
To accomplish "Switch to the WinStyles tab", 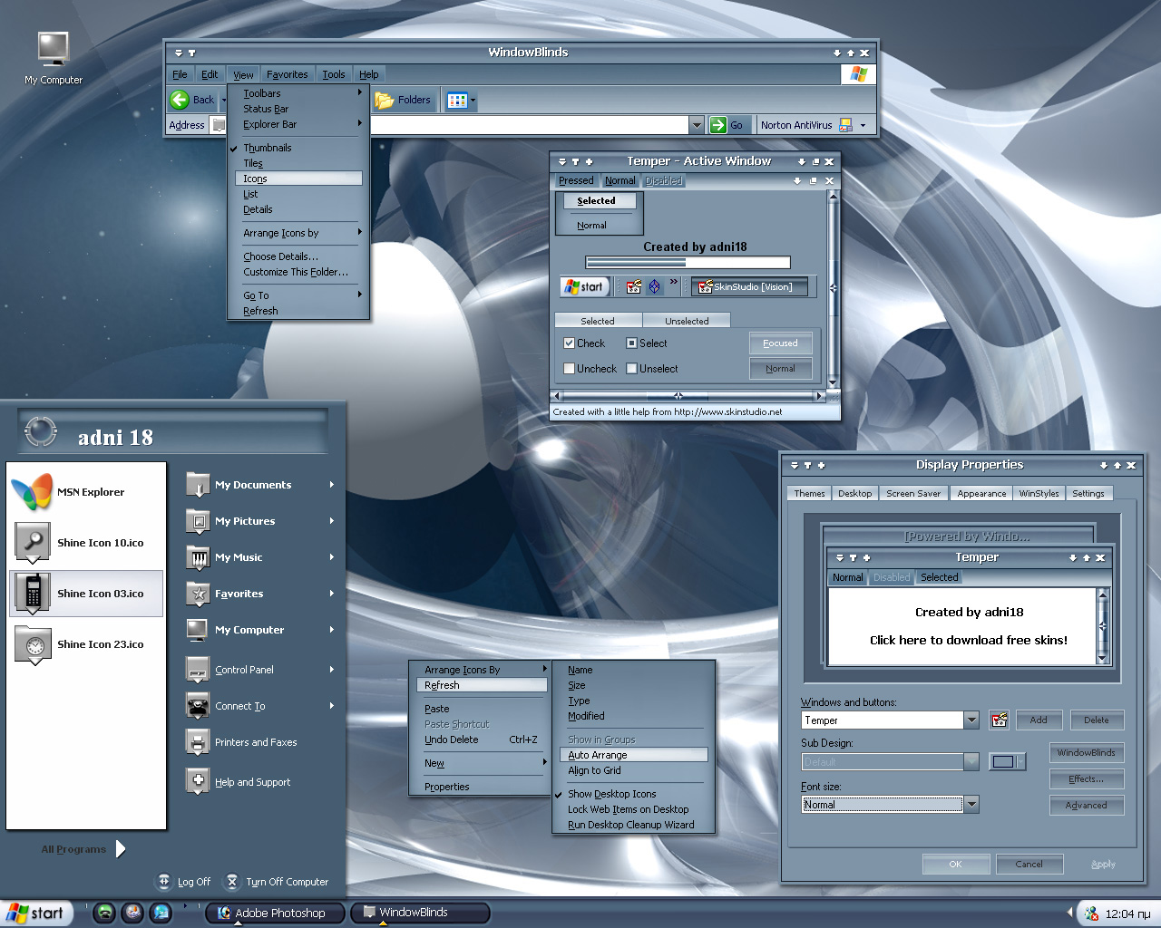I will [x=1039, y=493].
